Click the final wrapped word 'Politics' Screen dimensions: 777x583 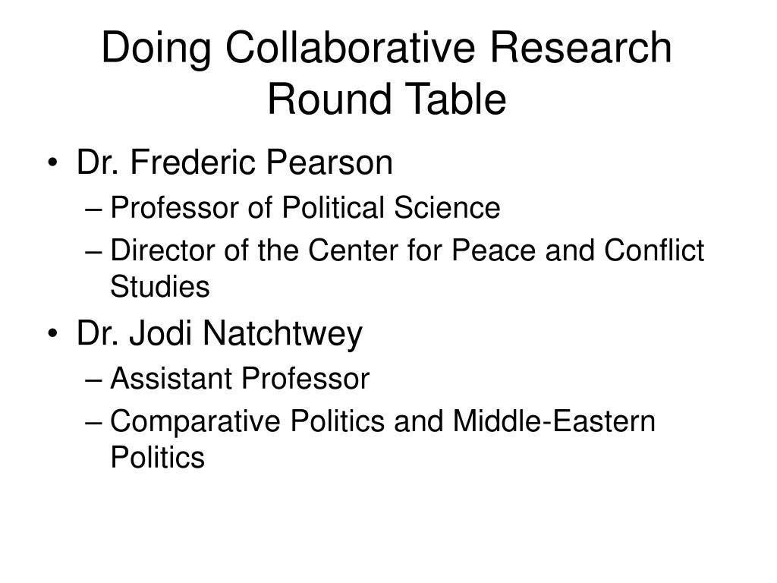[157, 457]
